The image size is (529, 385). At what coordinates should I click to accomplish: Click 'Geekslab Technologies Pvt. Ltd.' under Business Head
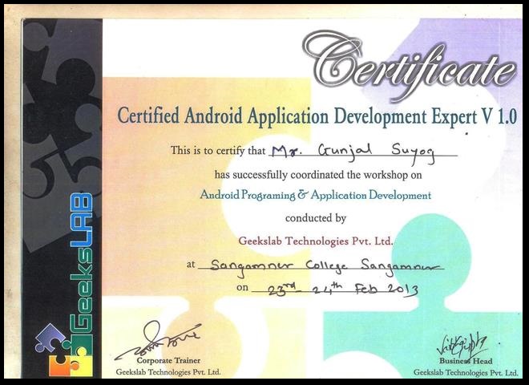click(x=466, y=372)
